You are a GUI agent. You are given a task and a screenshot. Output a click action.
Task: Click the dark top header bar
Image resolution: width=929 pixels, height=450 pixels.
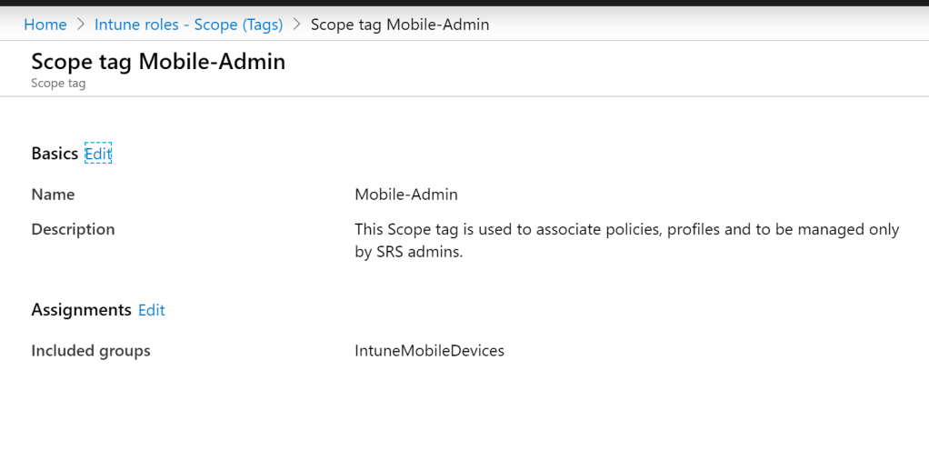coord(464,3)
